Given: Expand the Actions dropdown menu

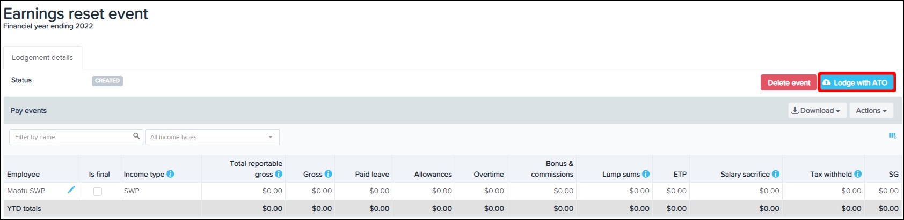Looking at the screenshot, I should [871, 111].
